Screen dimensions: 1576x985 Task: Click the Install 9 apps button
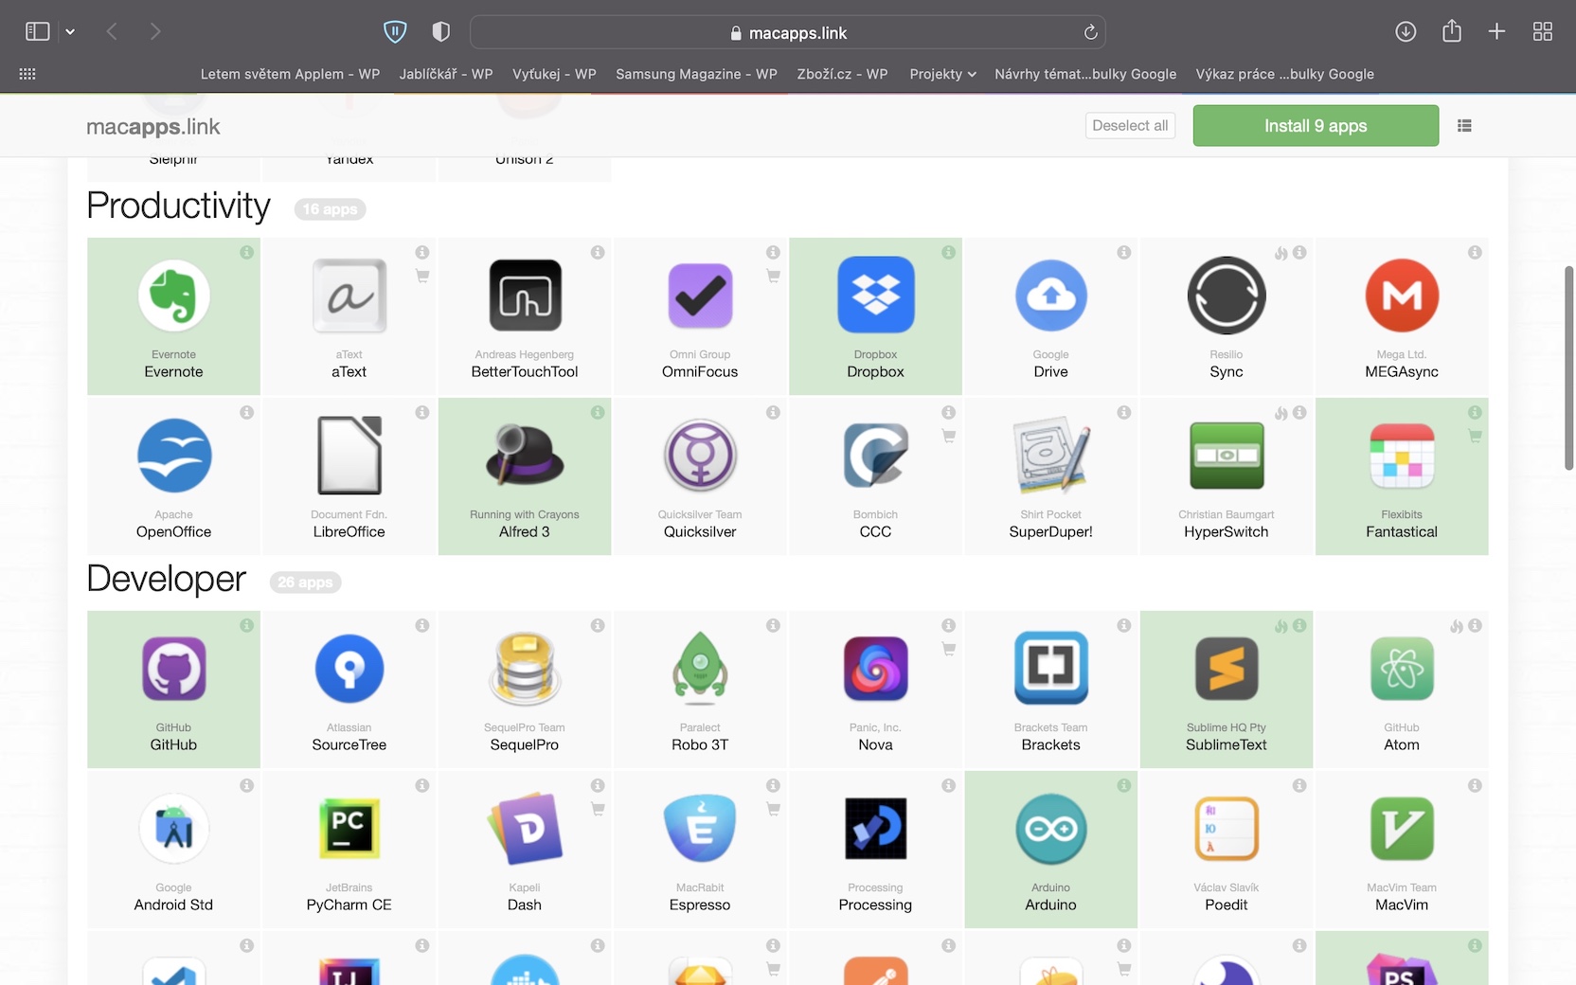click(1316, 126)
